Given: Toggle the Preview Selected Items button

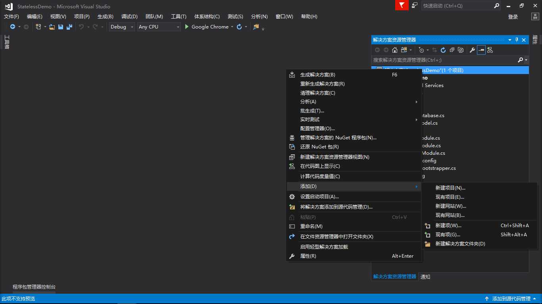Looking at the screenshot, I should point(481,50).
